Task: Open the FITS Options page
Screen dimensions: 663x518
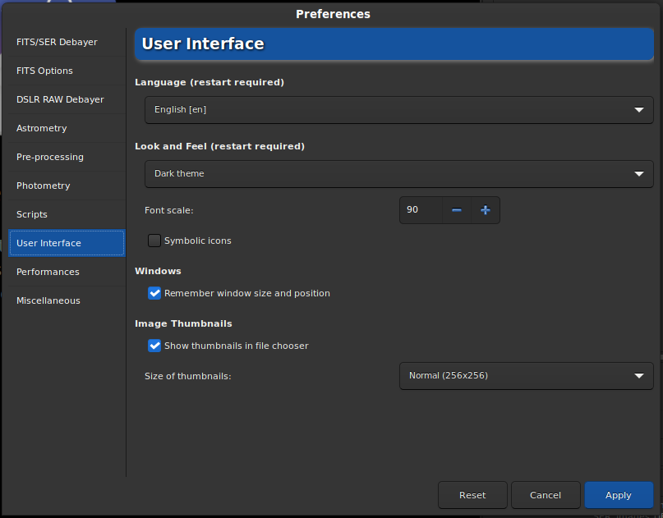Action: (x=67, y=71)
